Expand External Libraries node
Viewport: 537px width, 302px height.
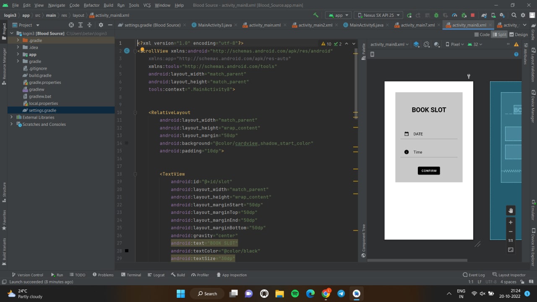tap(11, 117)
